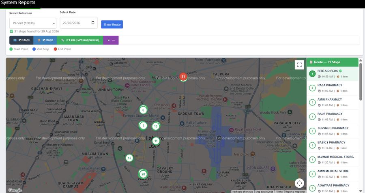Select RAZA PHARMACY stop in route list
This screenshot has height=193, width=365.
333,88
